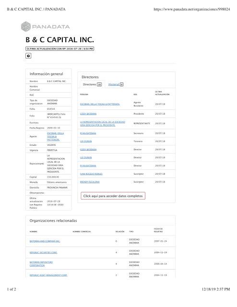This screenshot has height=307, width=237.
Task: Click the Panadata logo
Action: tap(46, 26)
